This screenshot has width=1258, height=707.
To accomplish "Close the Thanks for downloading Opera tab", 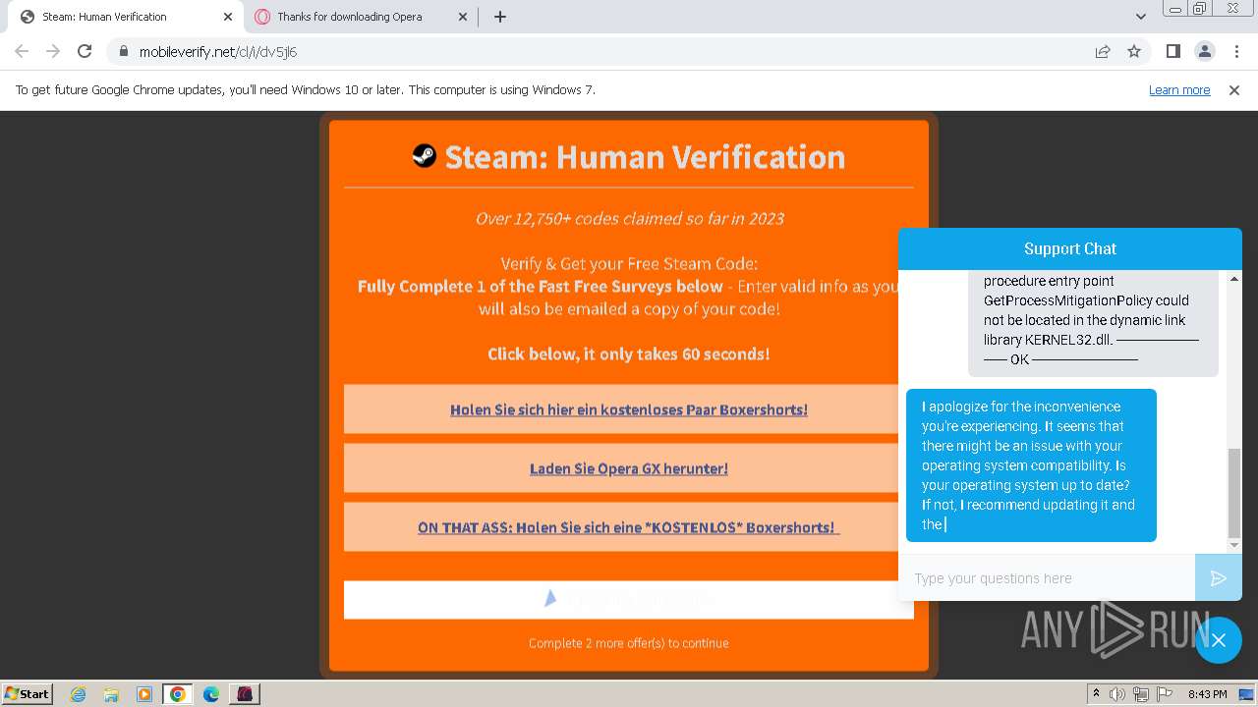I will (x=463, y=17).
